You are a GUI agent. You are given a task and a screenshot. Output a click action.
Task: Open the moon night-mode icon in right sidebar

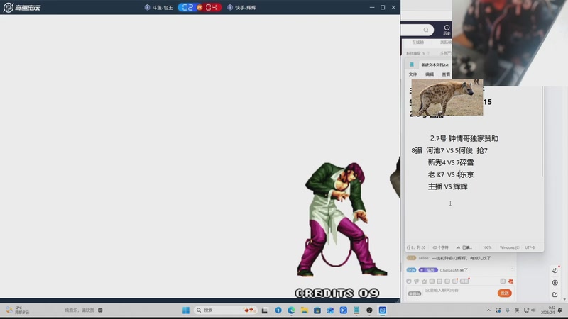coord(555,270)
